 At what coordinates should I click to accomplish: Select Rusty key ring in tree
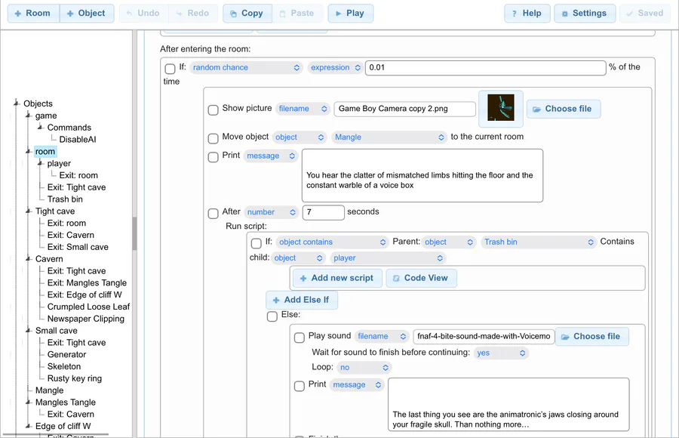tap(75, 378)
